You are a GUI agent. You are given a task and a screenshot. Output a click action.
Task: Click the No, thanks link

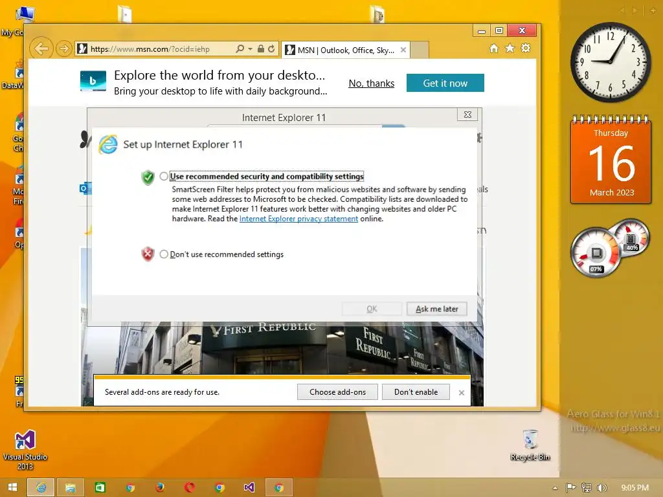coord(371,83)
